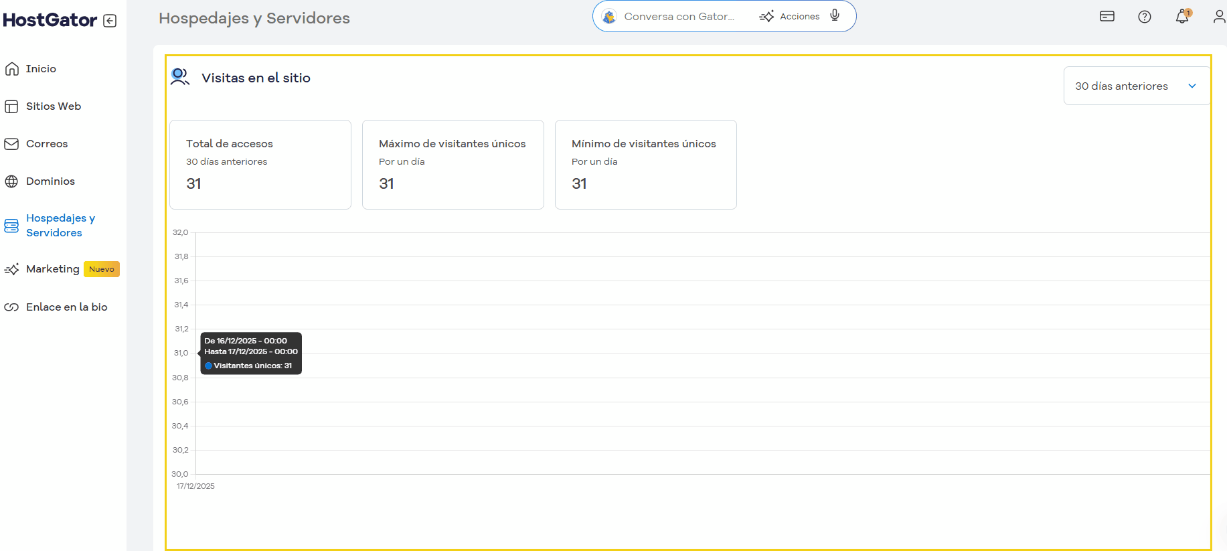This screenshot has width=1227, height=551.
Task: Type in the Conversa con Gator field
Action: tap(679, 16)
